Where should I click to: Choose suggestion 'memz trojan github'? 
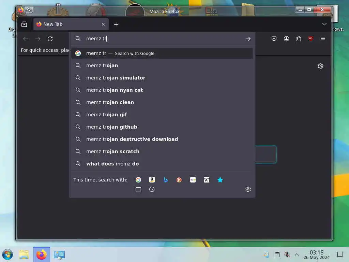[162, 127]
